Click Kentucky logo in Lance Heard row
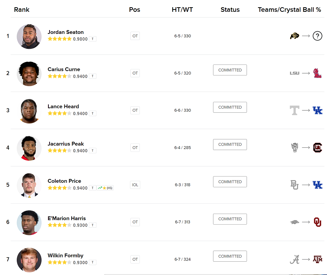Image resolution: width=327 pixels, height=275 pixels. click(317, 110)
